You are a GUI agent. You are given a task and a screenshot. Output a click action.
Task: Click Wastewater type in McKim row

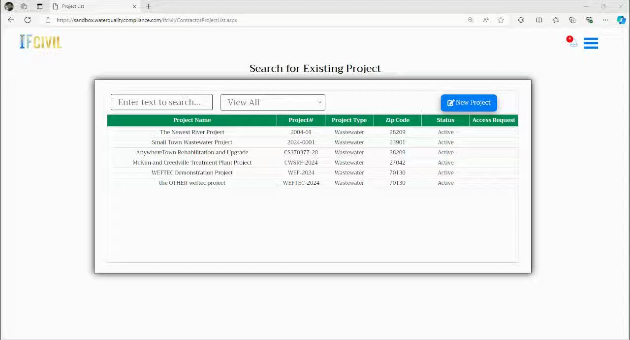click(x=349, y=163)
